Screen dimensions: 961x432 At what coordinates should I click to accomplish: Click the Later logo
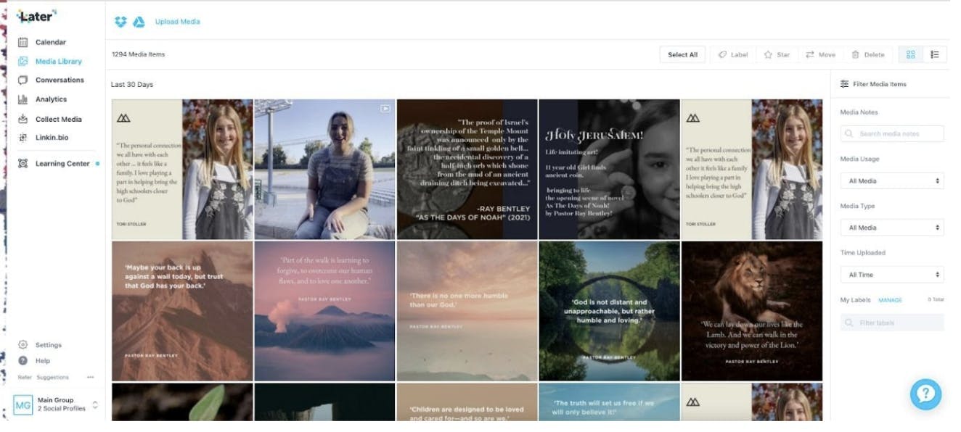pos(36,16)
